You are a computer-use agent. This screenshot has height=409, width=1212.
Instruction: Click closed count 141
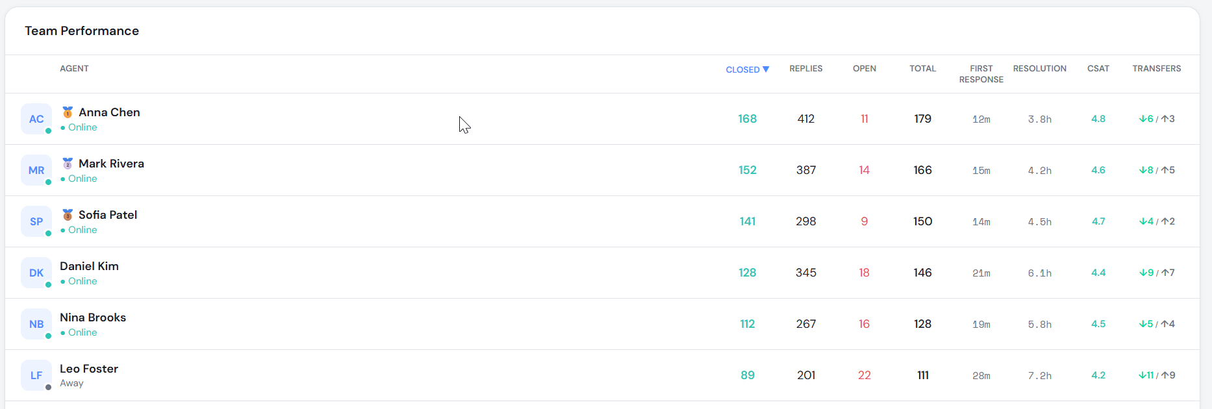[748, 221]
